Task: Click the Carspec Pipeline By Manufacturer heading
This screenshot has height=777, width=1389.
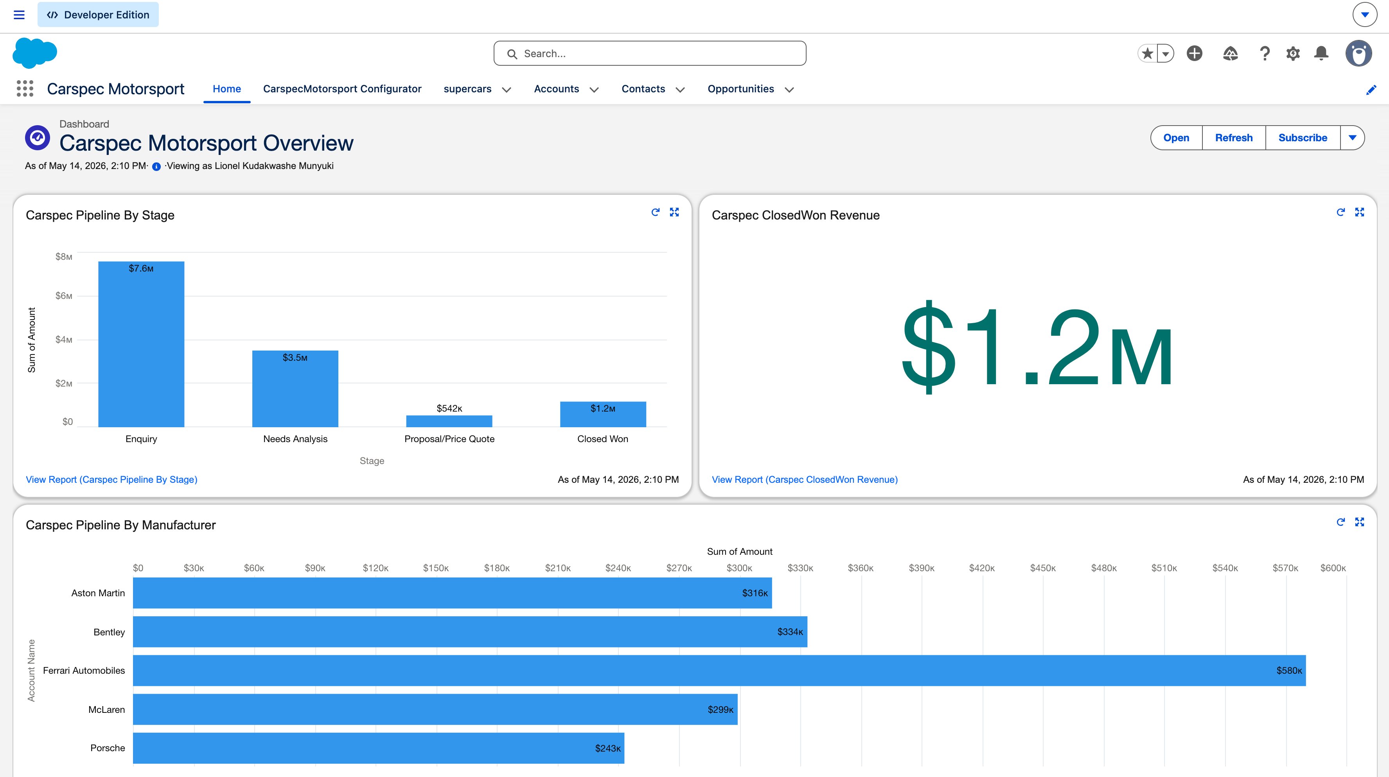Action: tap(121, 525)
